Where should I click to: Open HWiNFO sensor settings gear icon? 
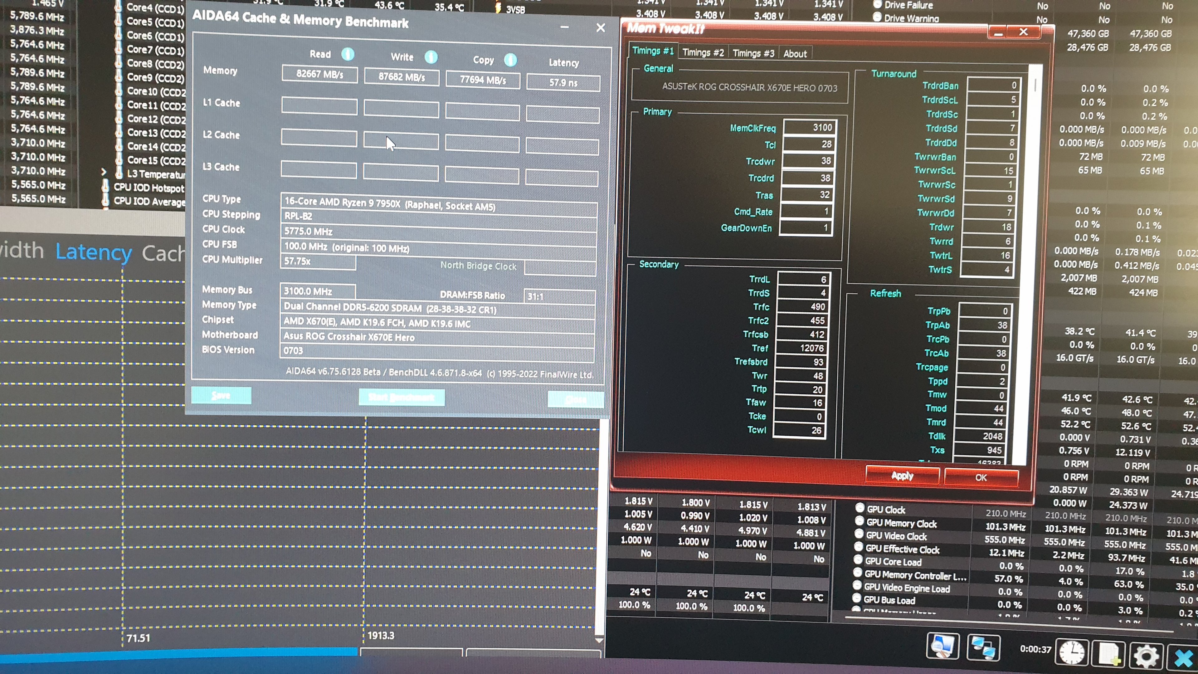pyautogui.click(x=1146, y=656)
